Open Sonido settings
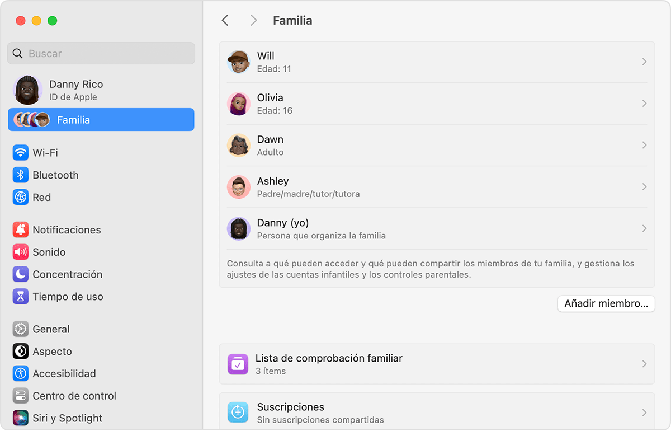 tap(20, 252)
